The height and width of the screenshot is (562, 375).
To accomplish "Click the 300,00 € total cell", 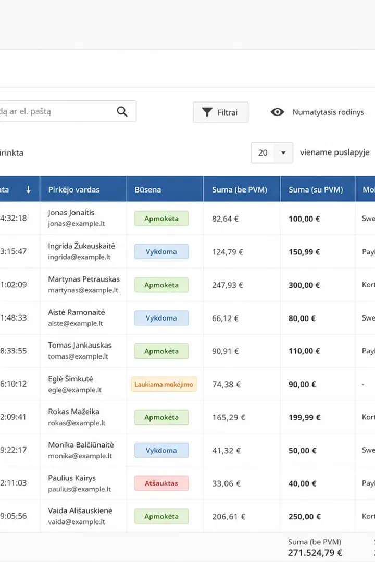I will 304,285.
